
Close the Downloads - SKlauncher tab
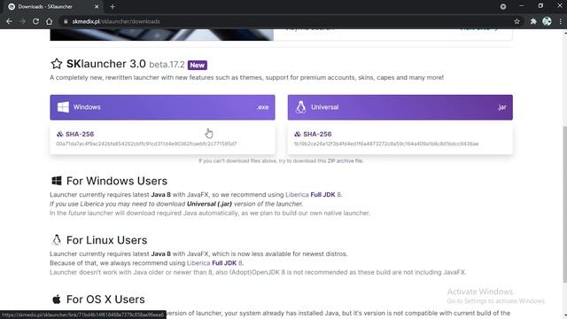click(97, 6)
